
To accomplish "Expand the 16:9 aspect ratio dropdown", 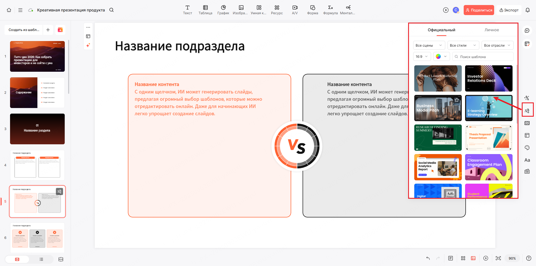I will (x=422, y=56).
